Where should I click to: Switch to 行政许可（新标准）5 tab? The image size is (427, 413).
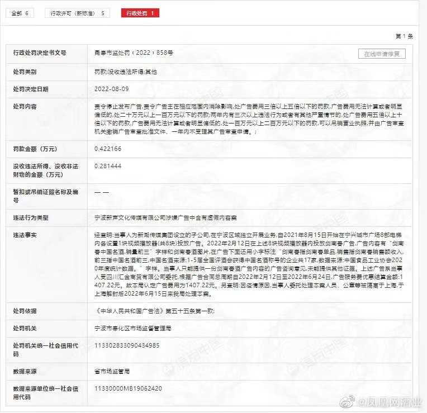coord(77,13)
